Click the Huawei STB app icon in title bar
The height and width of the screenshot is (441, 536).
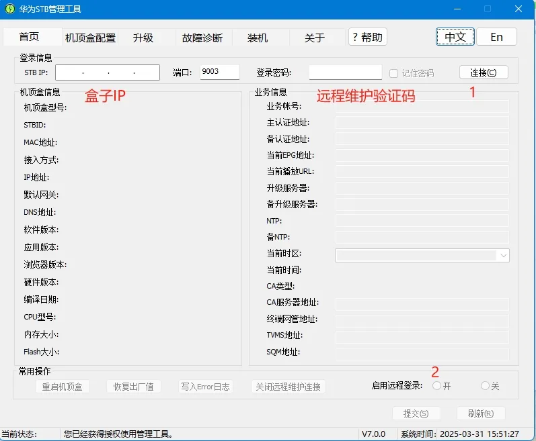click(x=9, y=9)
